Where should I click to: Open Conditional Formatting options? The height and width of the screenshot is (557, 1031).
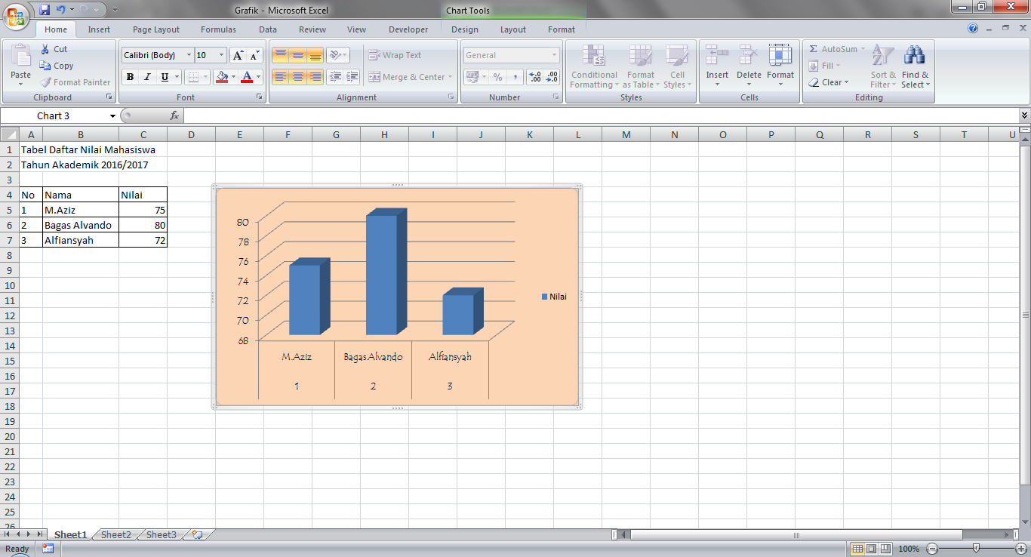coord(594,66)
